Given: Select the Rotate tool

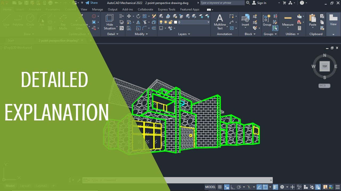Looking at the screenshot, I should click(138, 16).
